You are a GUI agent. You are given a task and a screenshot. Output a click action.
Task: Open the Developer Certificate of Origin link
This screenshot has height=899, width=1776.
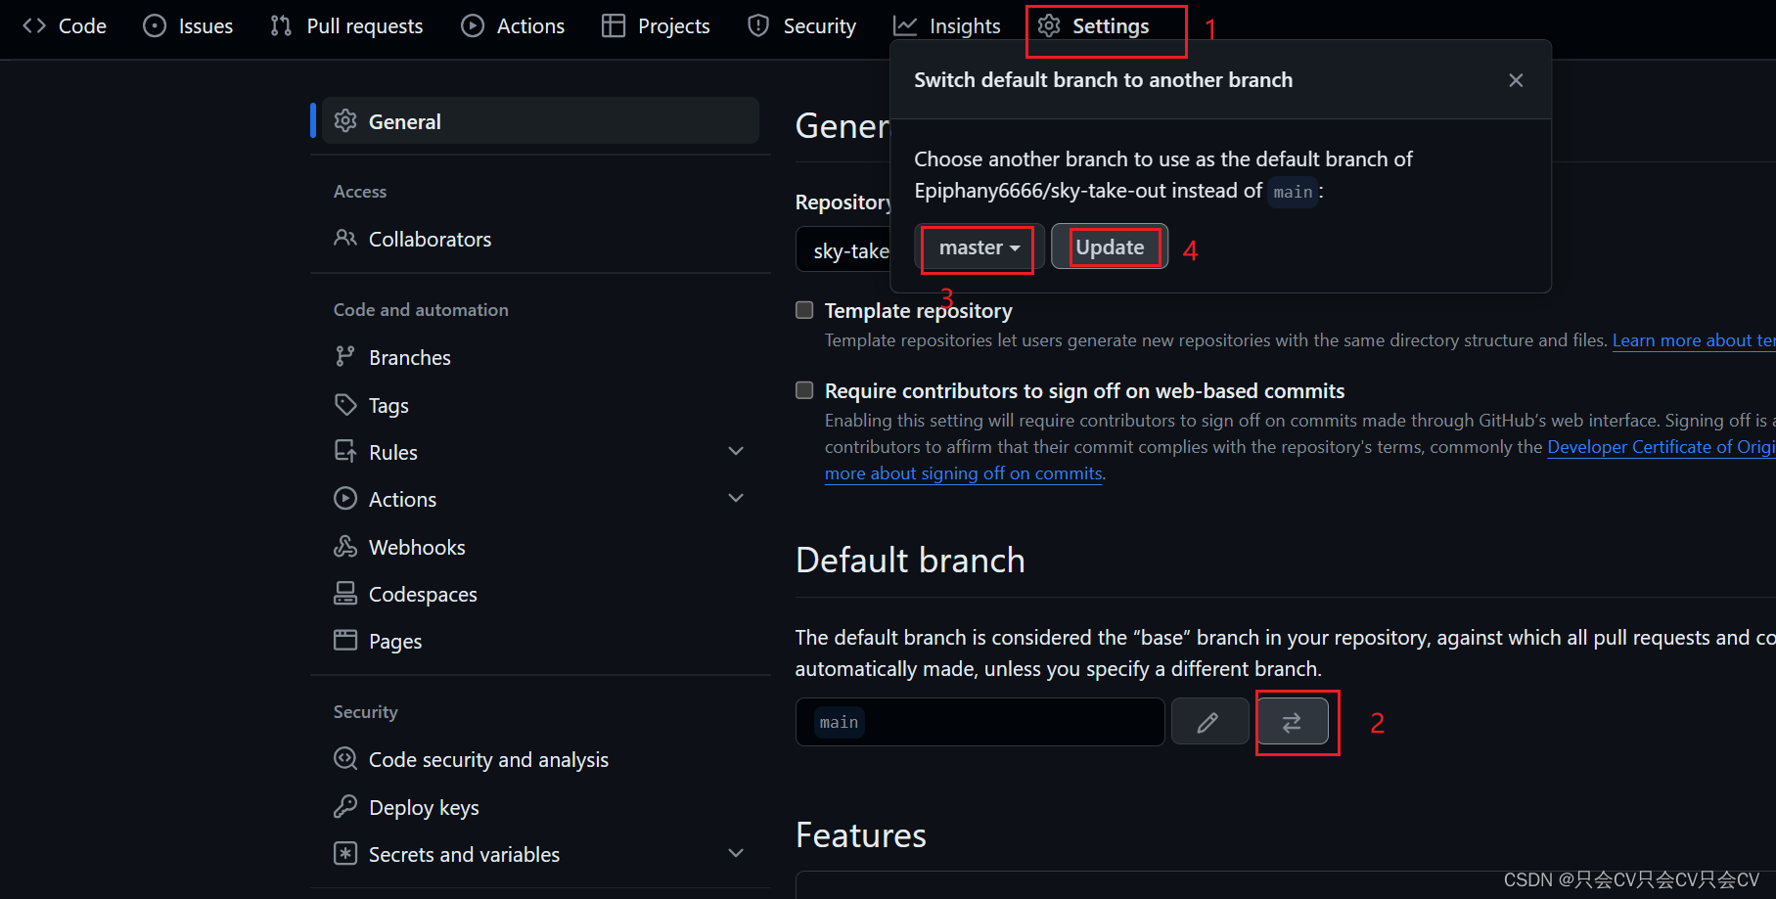tap(1661, 447)
